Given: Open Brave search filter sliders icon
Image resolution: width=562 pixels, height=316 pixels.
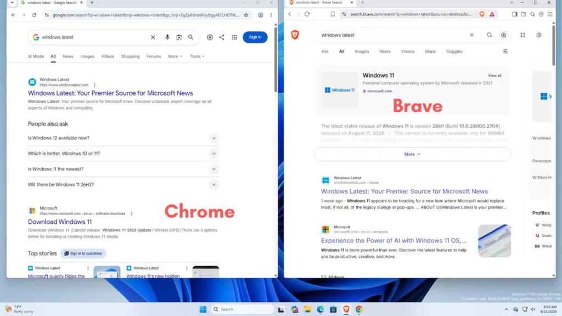Looking at the screenshot, I should (x=505, y=52).
